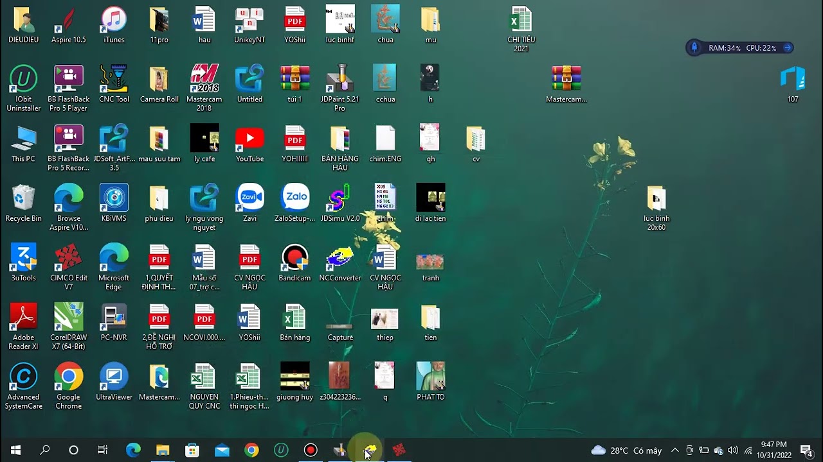Expand the RAM CPU widget arrow
This screenshot has height=462, width=823.
(787, 47)
